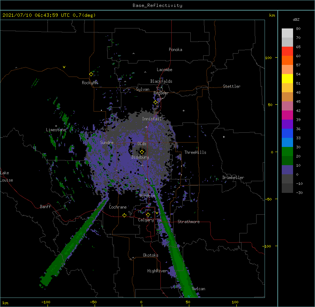Click the Cochrane city label
This screenshot has width=315, height=307.
point(118,207)
